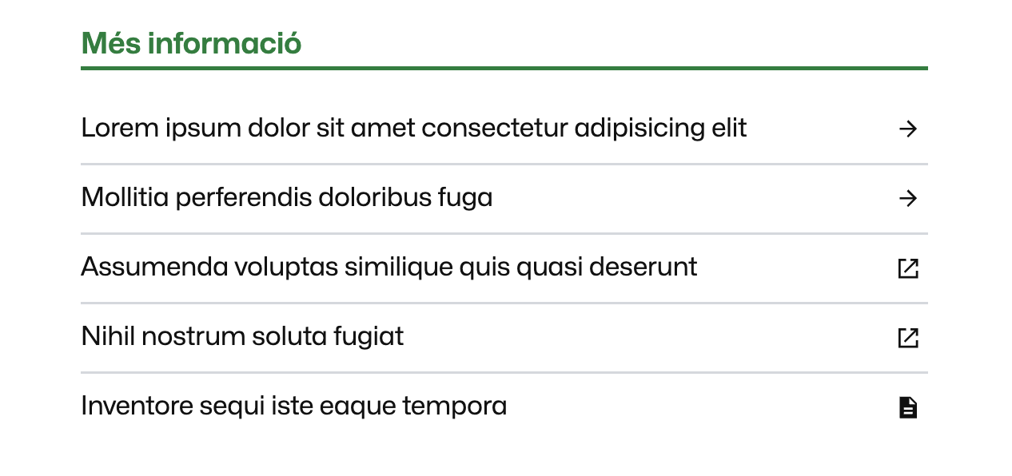Select the right-arrow navigation icon on the first row

[908, 129]
